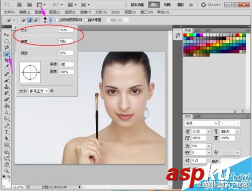Image resolution: width=252 pixels, height=191 pixels.
Task: Create new swatch in Swatches panel
Action: point(235,111)
